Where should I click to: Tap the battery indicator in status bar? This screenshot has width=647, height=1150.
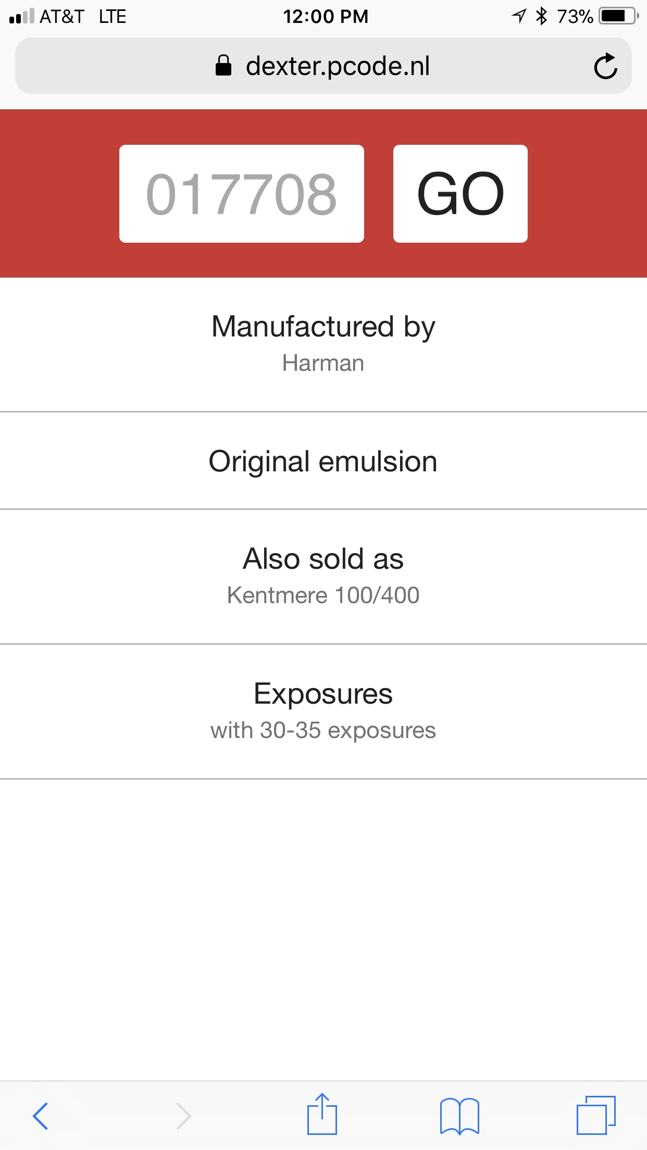pyautogui.click(x=618, y=16)
